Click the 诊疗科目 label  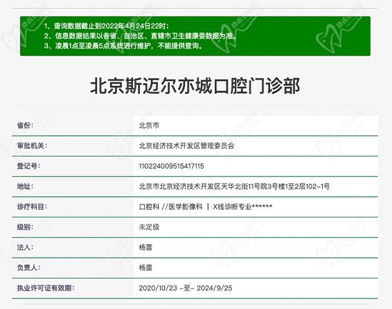(32, 206)
